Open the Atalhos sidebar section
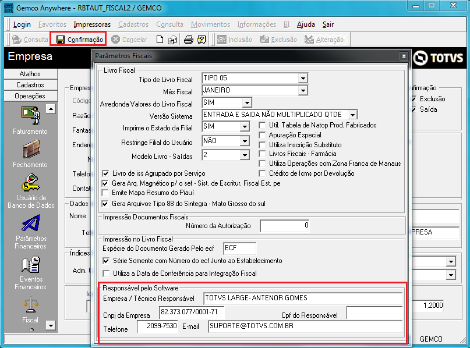This screenshot has height=348, width=470. [30, 74]
